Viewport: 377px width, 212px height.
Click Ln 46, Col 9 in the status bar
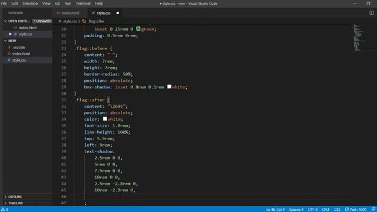click(x=275, y=210)
